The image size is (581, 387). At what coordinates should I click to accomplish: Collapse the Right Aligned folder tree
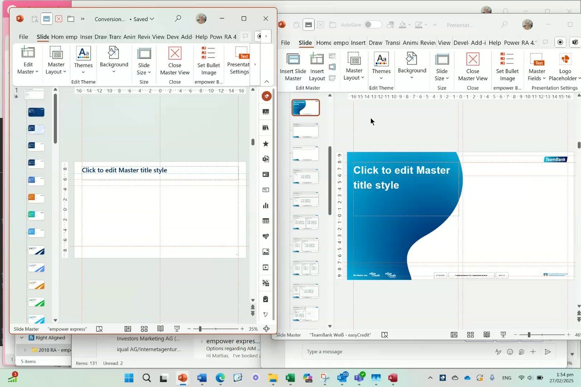[x=21, y=338]
